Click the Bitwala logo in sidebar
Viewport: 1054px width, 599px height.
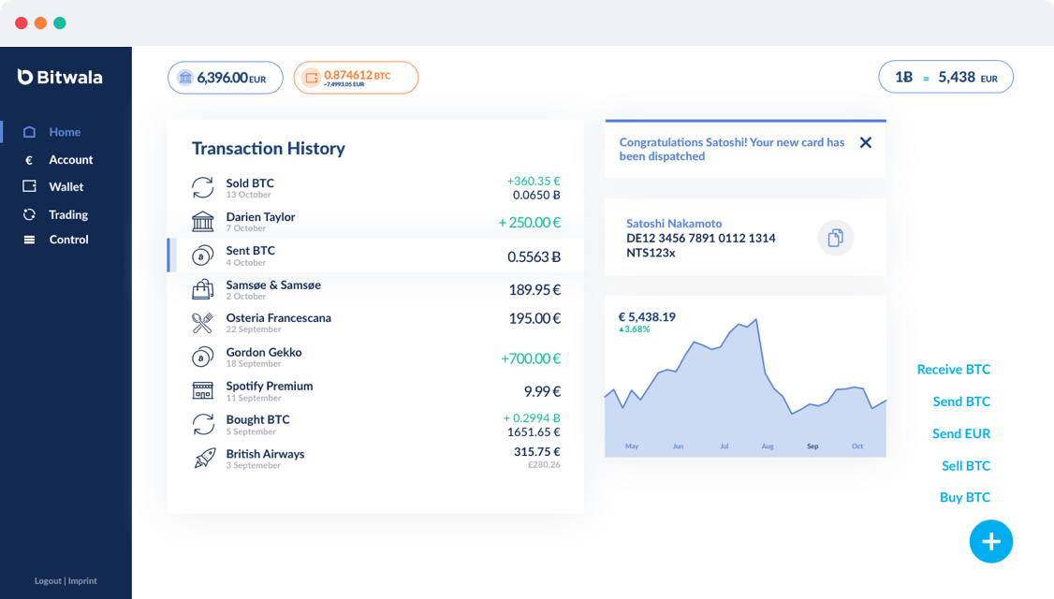click(x=60, y=77)
